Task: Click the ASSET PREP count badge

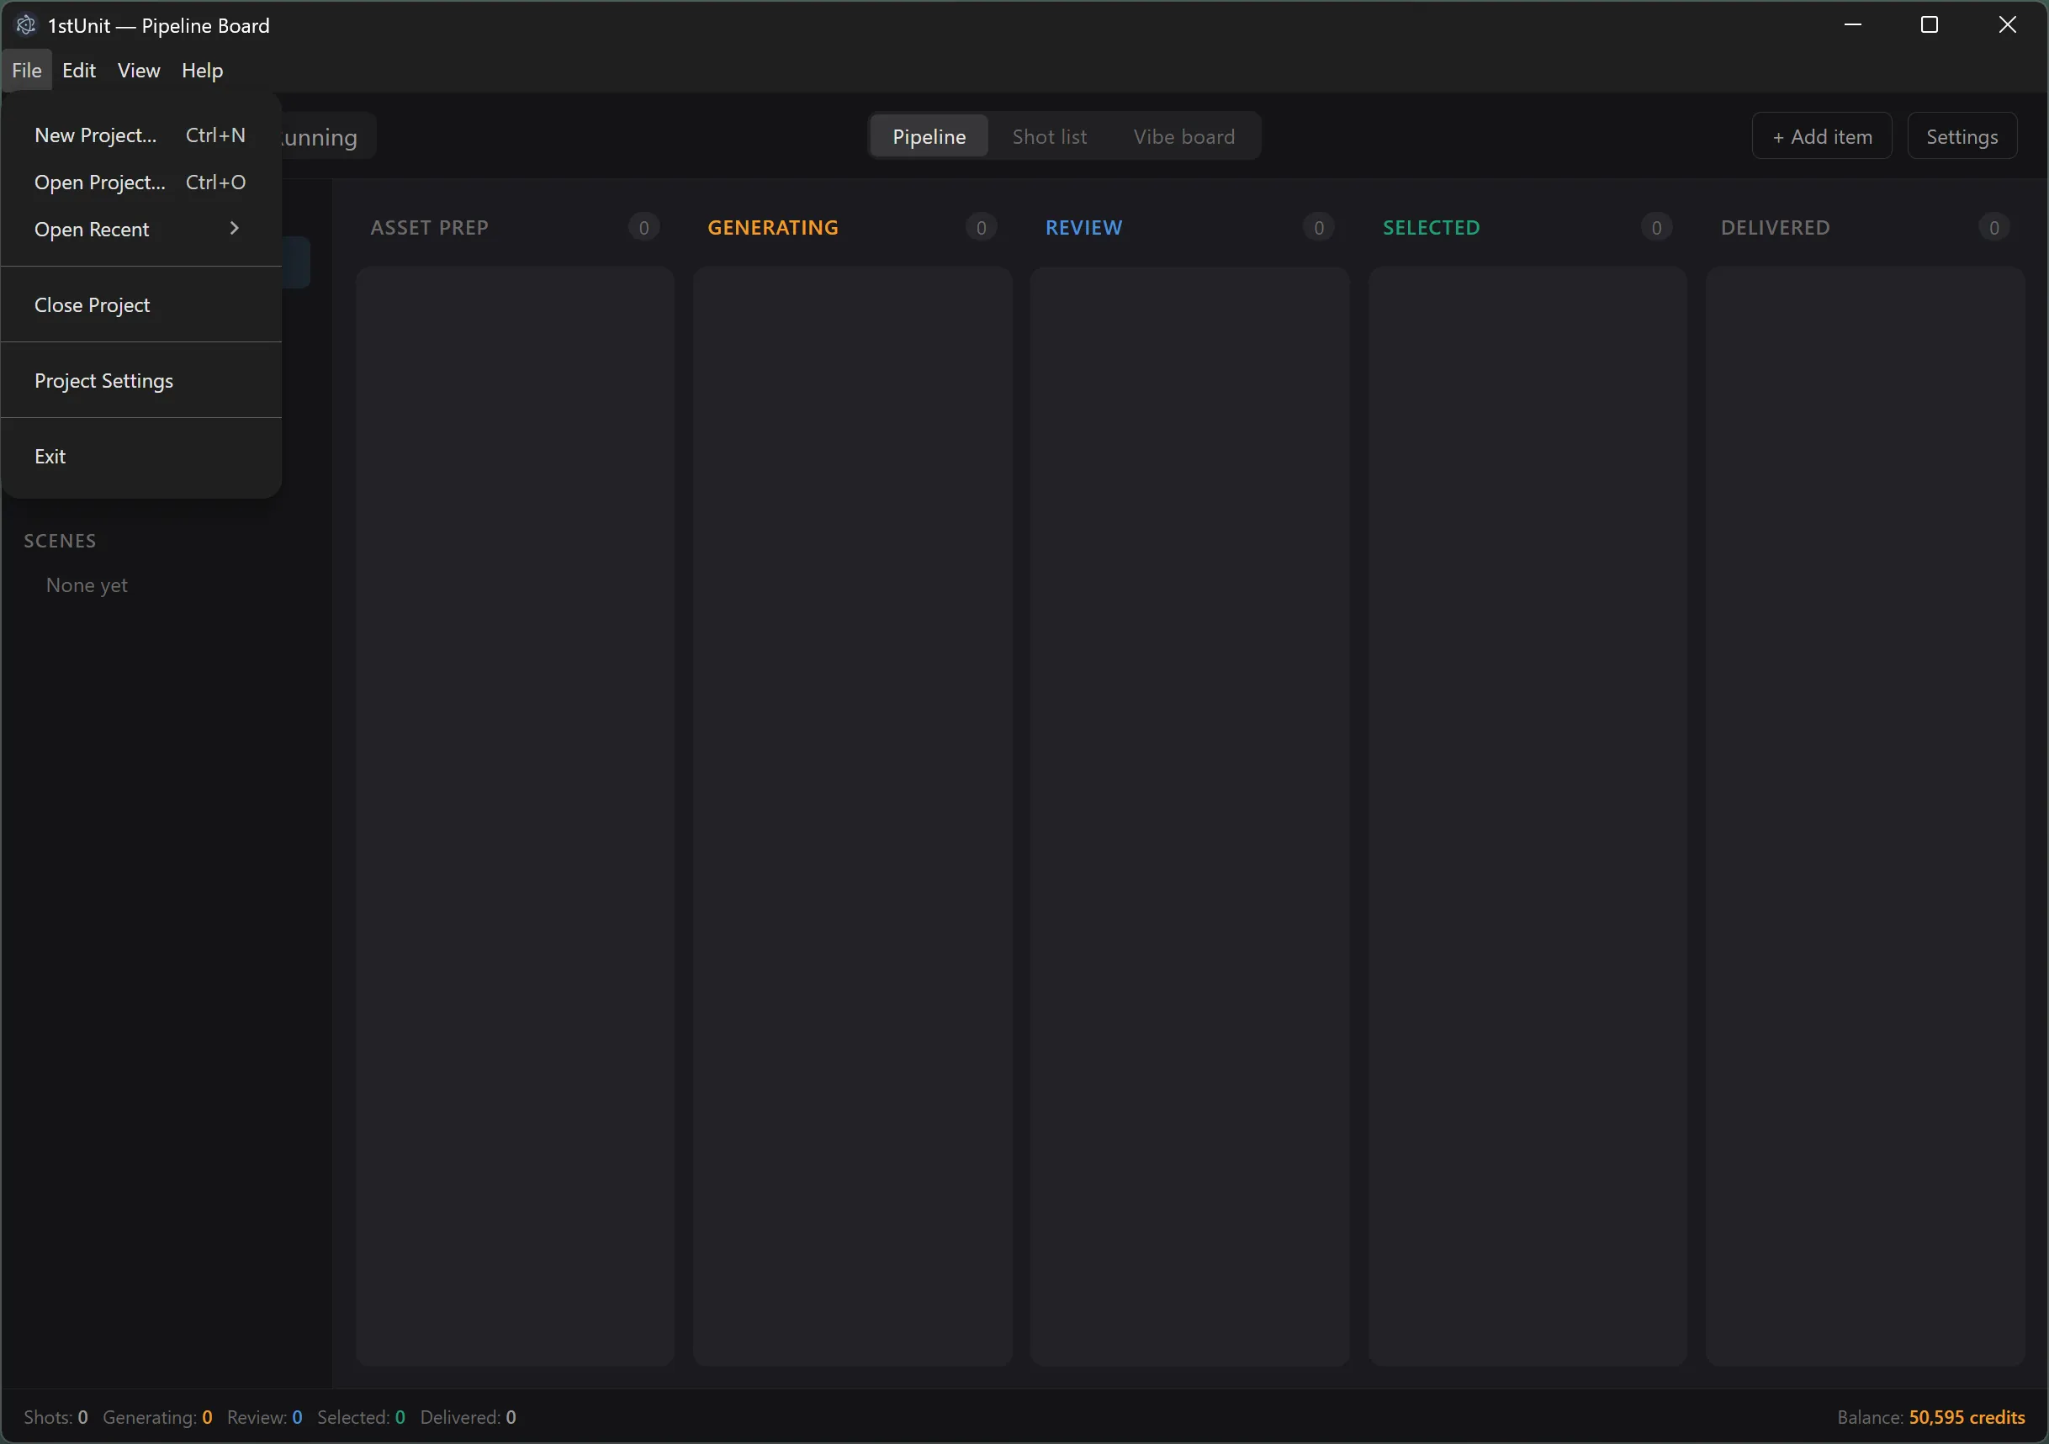Action: [643, 228]
